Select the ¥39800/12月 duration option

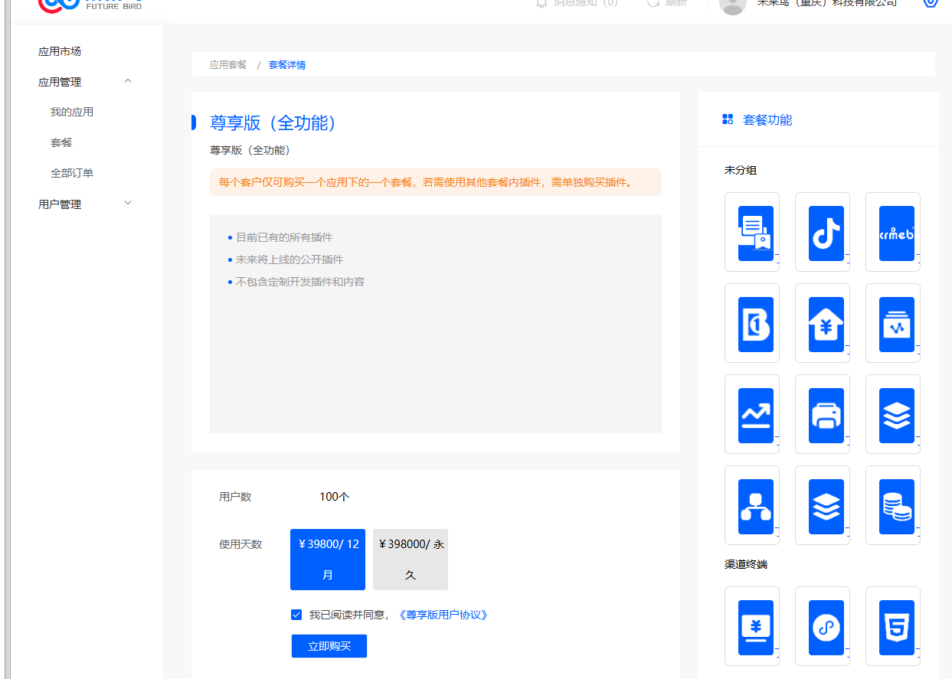328,560
